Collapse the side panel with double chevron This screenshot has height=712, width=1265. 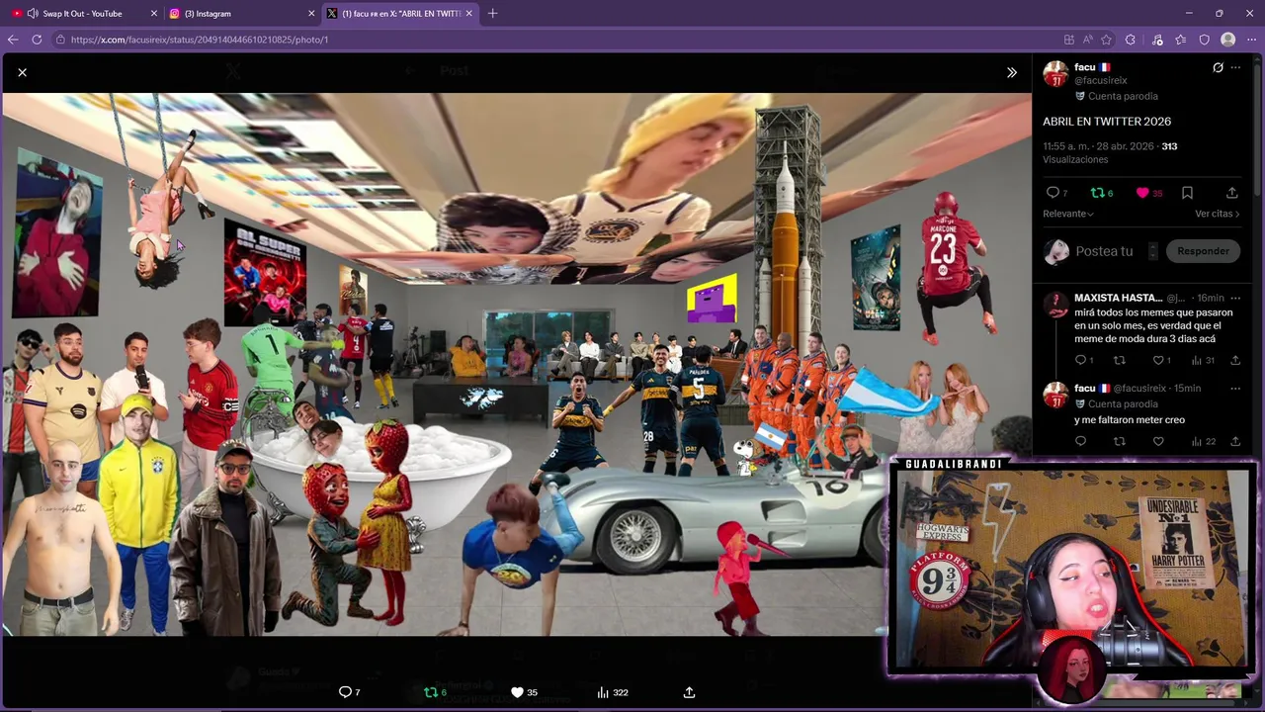(x=1011, y=72)
